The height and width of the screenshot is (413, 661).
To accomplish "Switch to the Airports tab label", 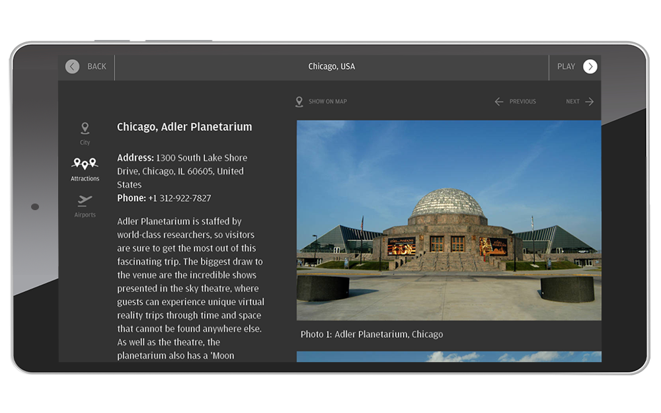I will (85, 215).
